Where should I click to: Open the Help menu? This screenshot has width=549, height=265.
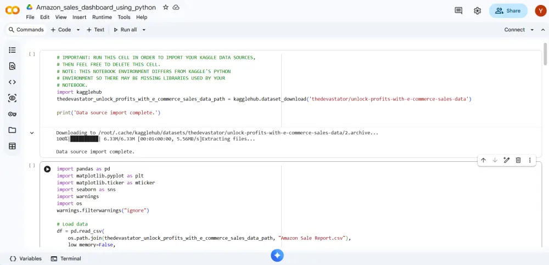(142, 17)
